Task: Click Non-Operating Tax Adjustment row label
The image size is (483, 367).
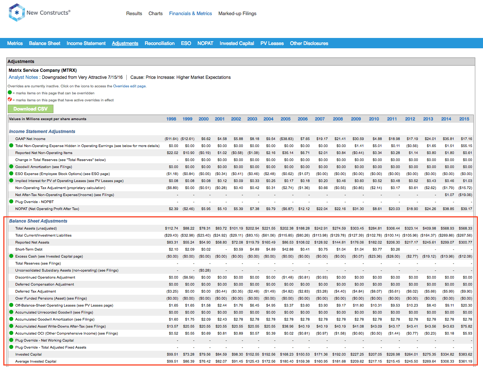Action: point(60,188)
